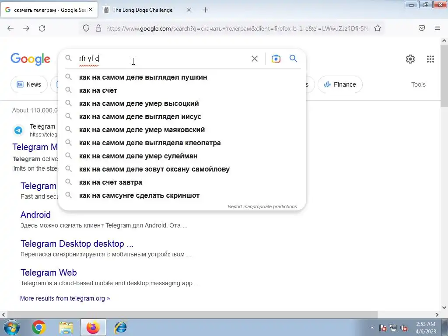Submit search with blue magnifier button
The height and width of the screenshot is (336, 448).
pos(293,59)
